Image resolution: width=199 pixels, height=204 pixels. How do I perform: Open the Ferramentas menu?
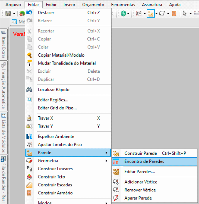click(x=123, y=5)
